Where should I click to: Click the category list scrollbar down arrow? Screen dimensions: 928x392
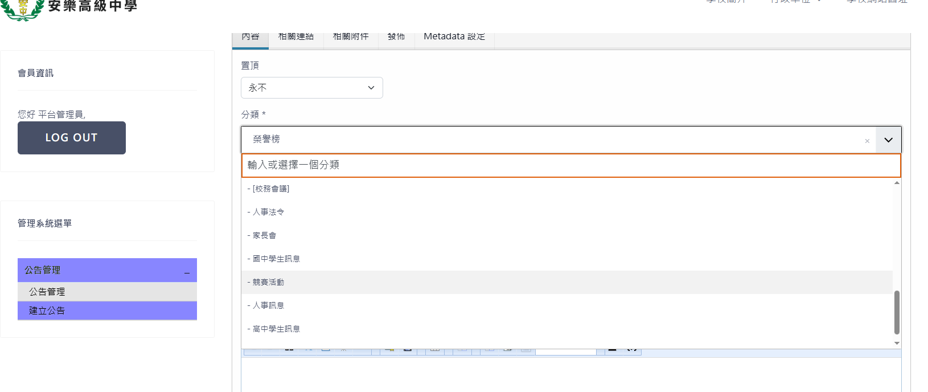click(x=897, y=343)
